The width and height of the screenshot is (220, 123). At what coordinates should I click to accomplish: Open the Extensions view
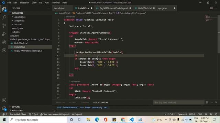pyautogui.click(x=4, y=42)
